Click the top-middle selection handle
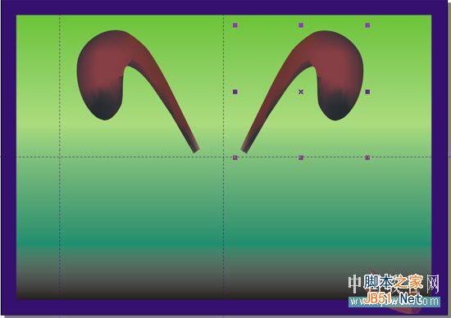This screenshot has height=318, width=451. click(301, 25)
